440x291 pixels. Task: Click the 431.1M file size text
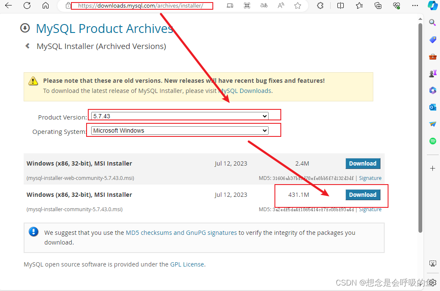coord(299,195)
